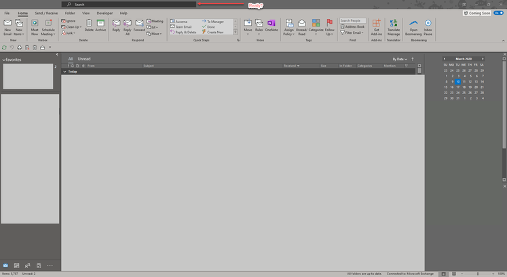Archive the selected message
This screenshot has width=507, height=277.
(100, 26)
